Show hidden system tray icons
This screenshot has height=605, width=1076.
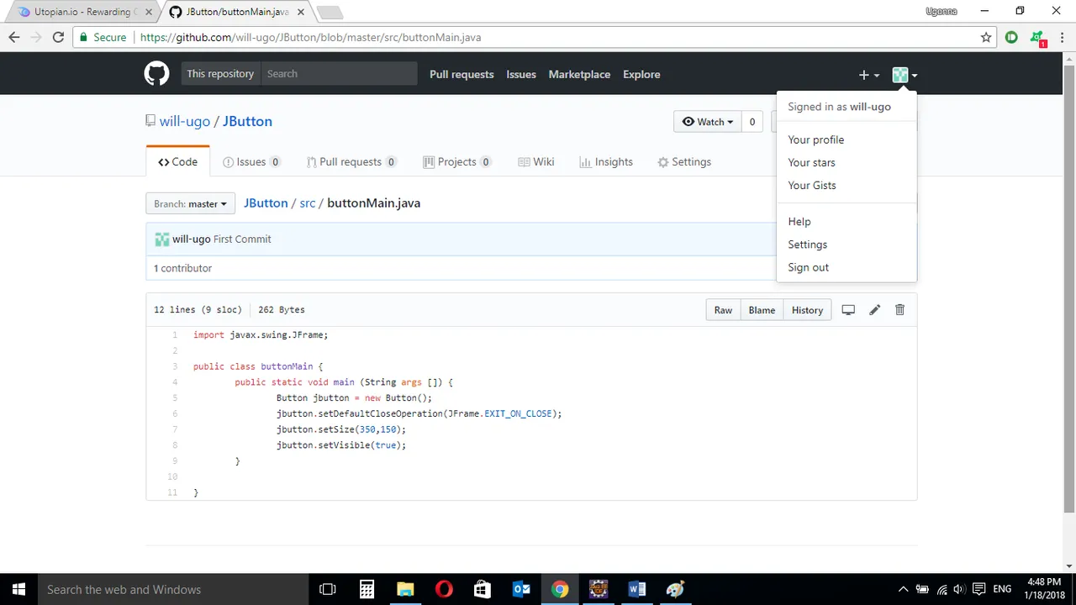(x=904, y=589)
